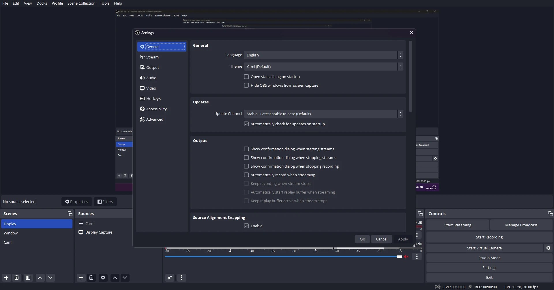
Task: Open the Stream settings section
Action: tap(153, 57)
